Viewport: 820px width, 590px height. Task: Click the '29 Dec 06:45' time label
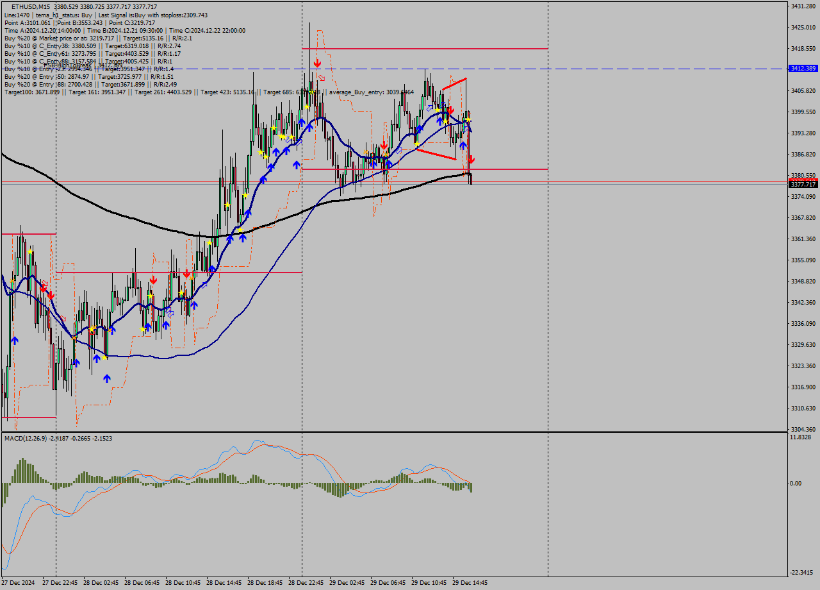(x=388, y=583)
